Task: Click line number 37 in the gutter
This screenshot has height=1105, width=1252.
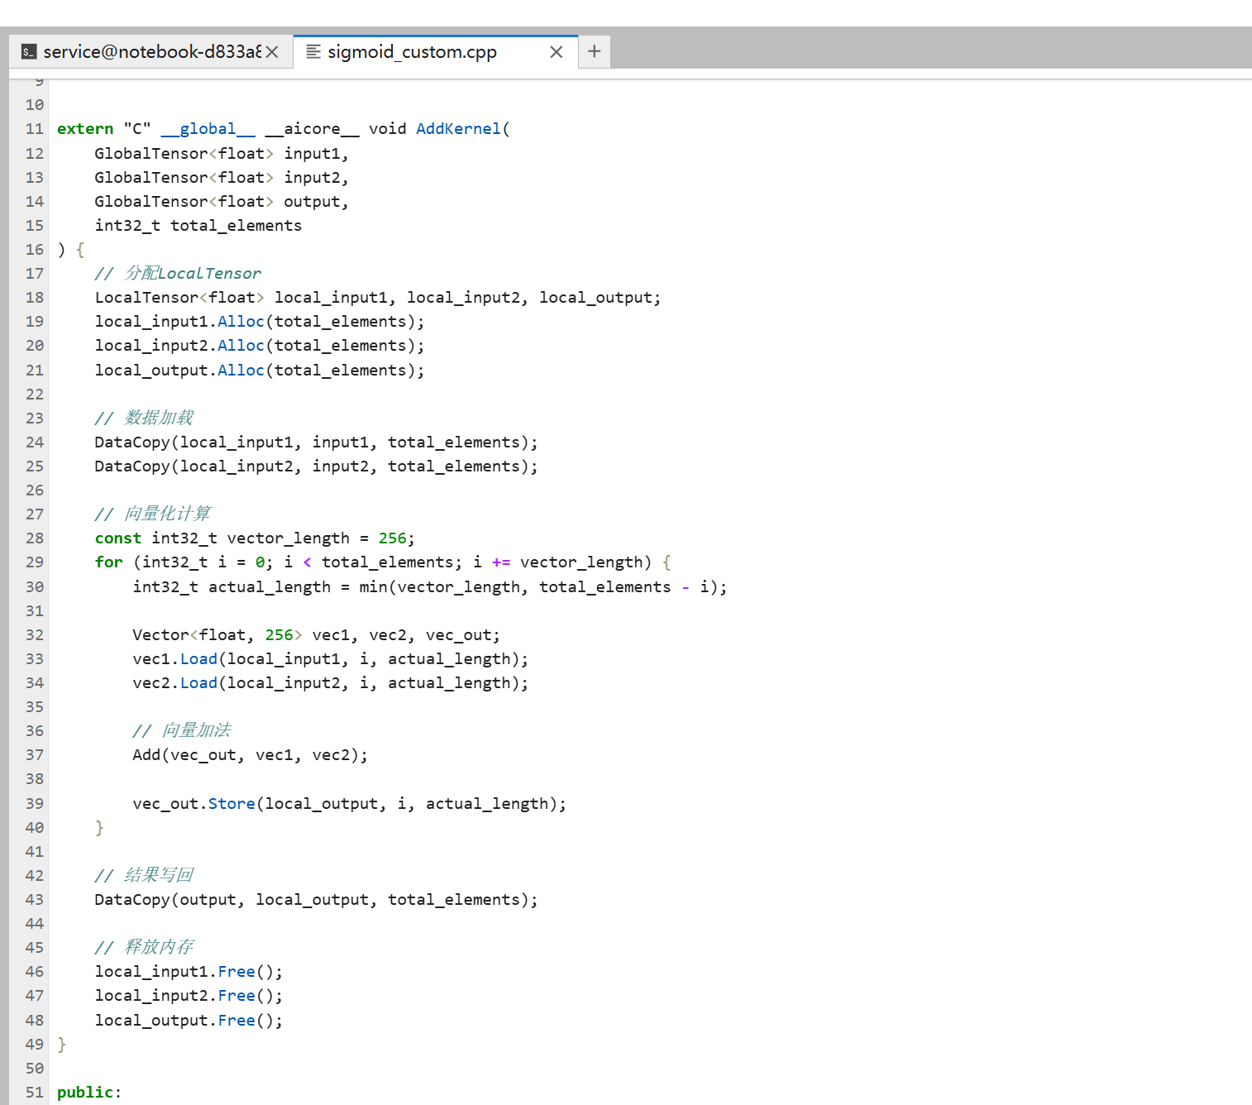Action: (x=34, y=755)
